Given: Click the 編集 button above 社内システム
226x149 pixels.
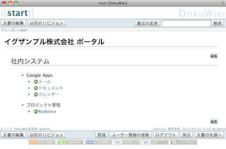Looking at the screenshot, I should point(214,56).
